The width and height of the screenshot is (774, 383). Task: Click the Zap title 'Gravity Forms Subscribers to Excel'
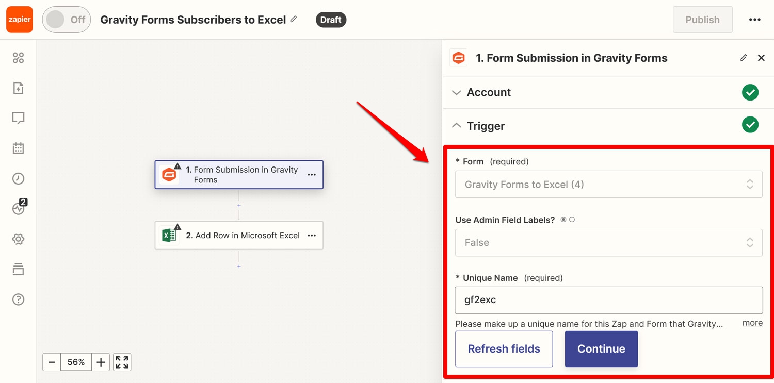tap(193, 20)
